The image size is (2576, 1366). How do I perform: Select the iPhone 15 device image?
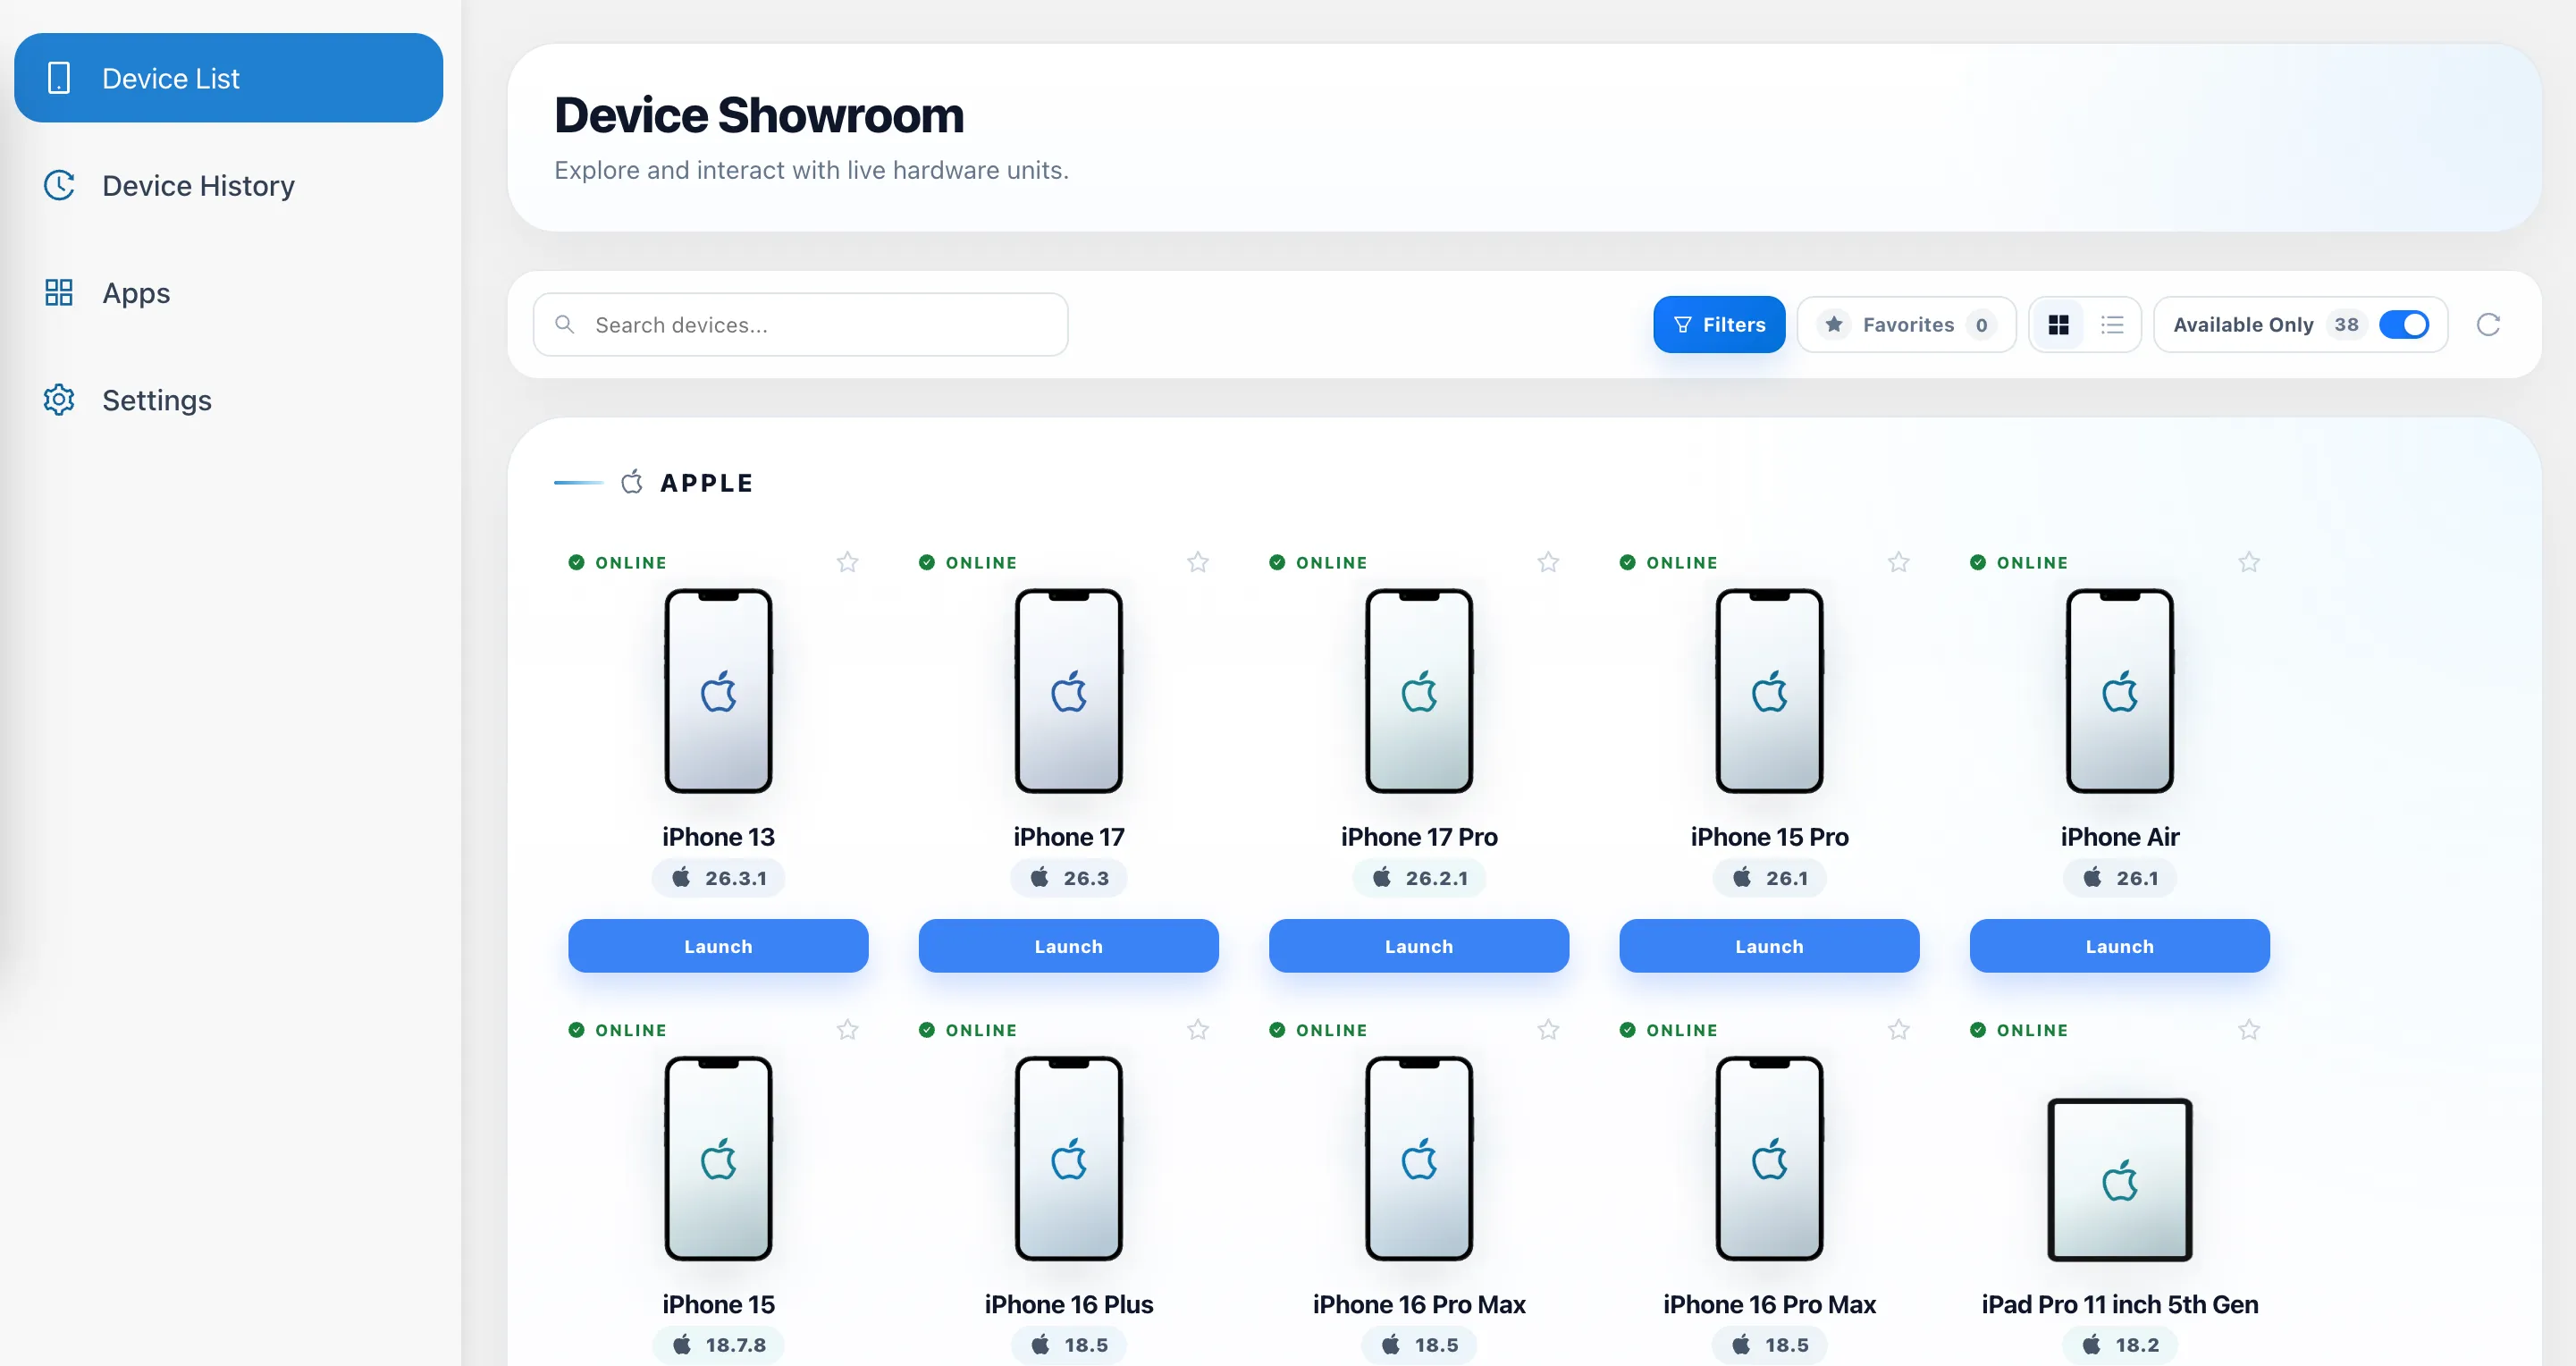pyautogui.click(x=718, y=1158)
